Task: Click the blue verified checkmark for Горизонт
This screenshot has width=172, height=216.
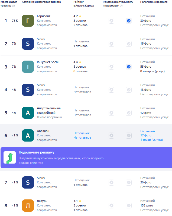Action: pos(129,21)
